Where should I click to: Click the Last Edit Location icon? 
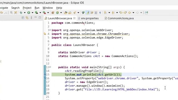tap(121, 12)
